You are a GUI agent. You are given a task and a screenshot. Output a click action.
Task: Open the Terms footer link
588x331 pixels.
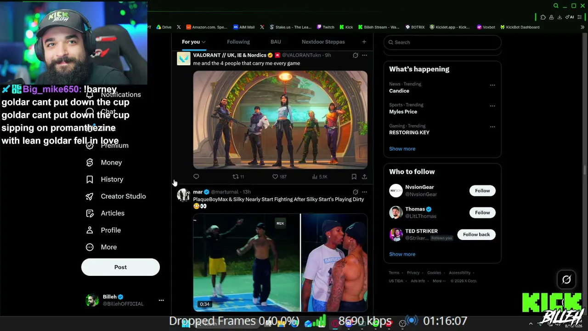coord(394,273)
